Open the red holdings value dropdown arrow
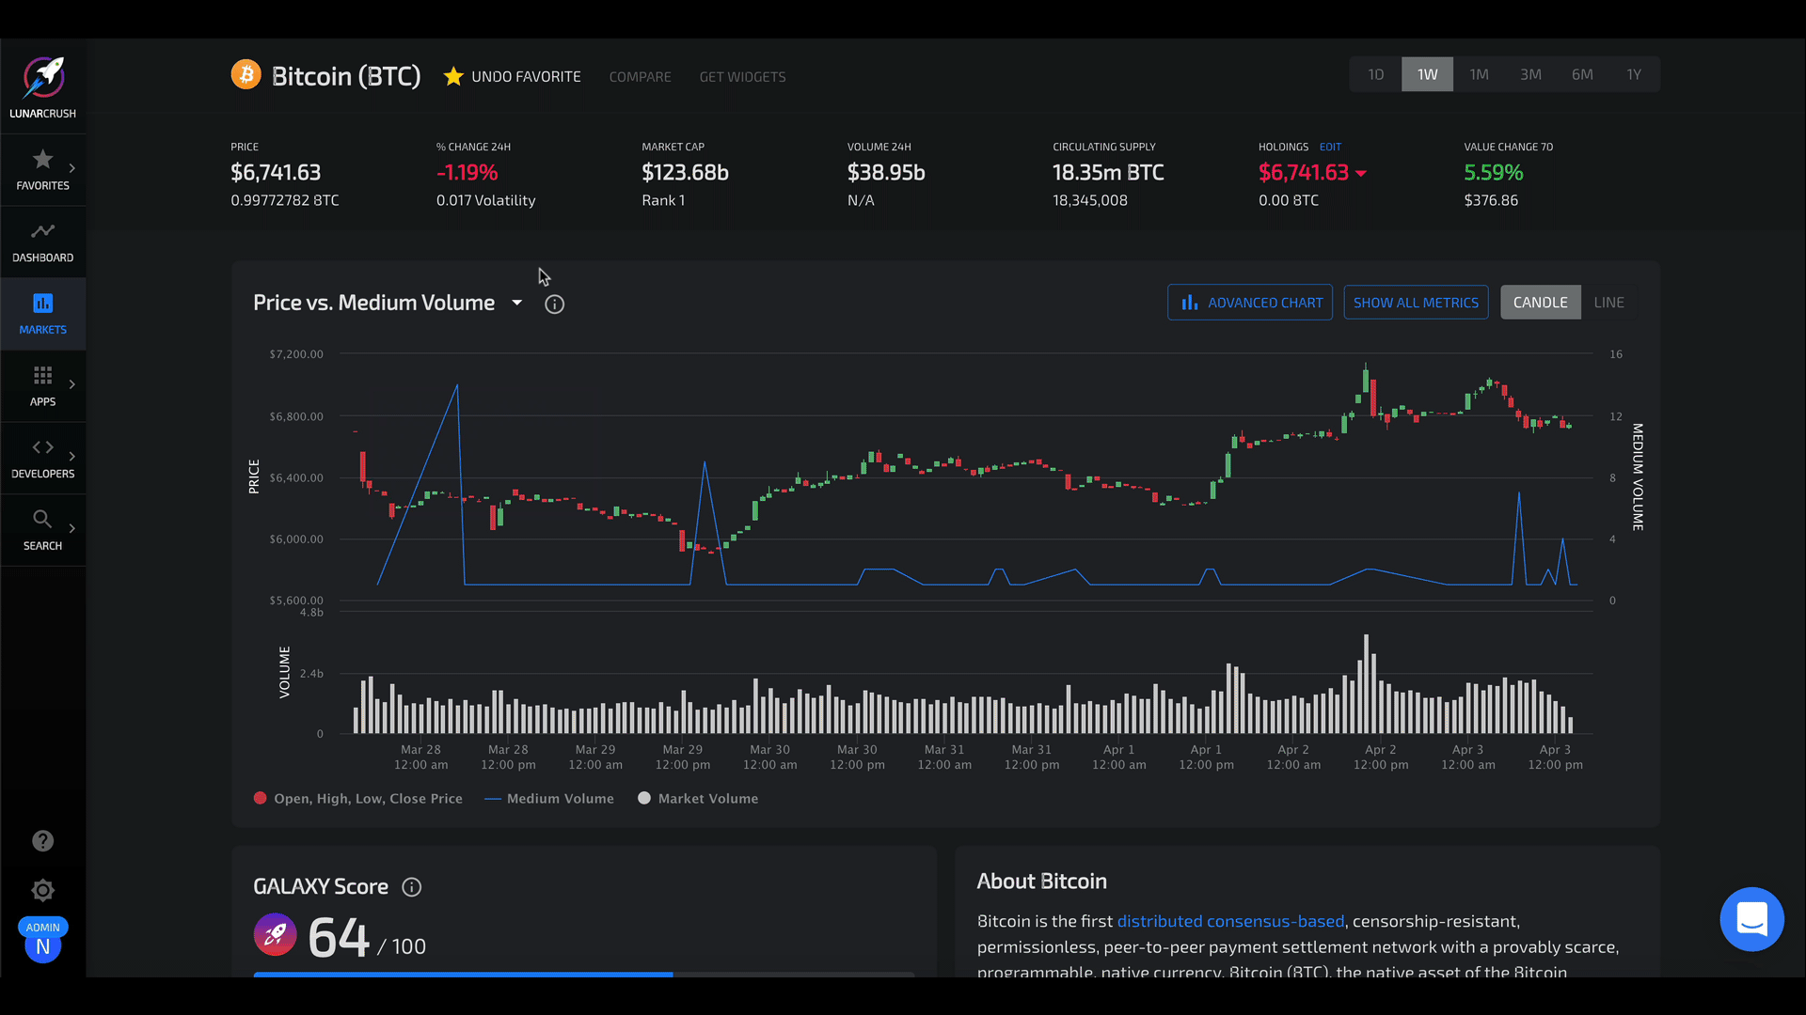 (x=1360, y=173)
